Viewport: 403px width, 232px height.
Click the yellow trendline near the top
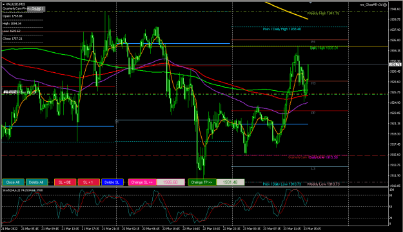click(286, 10)
